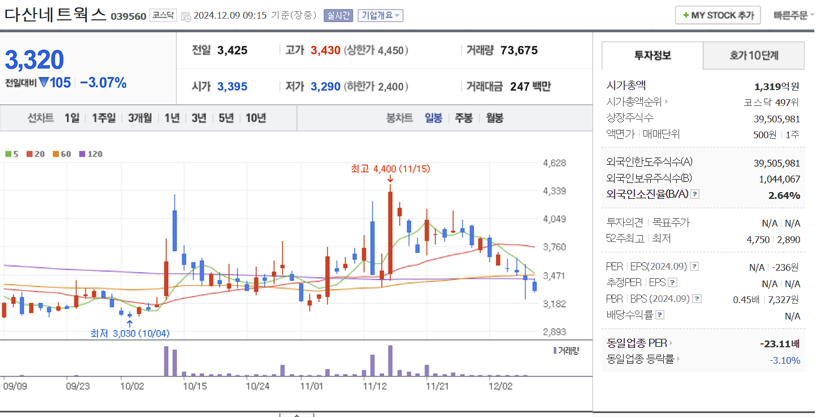Screen dimensions: 820x417
Task: Click help icon next to PBR BPS
Action: [697, 299]
